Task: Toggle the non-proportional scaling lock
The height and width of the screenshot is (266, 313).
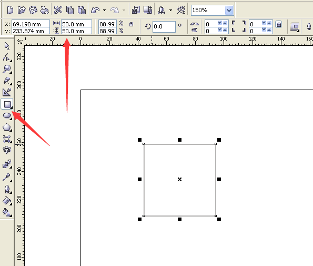Action: click(131, 24)
